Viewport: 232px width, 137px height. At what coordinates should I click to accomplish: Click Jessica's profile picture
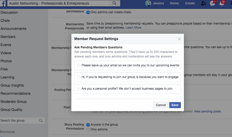[148, 3]
